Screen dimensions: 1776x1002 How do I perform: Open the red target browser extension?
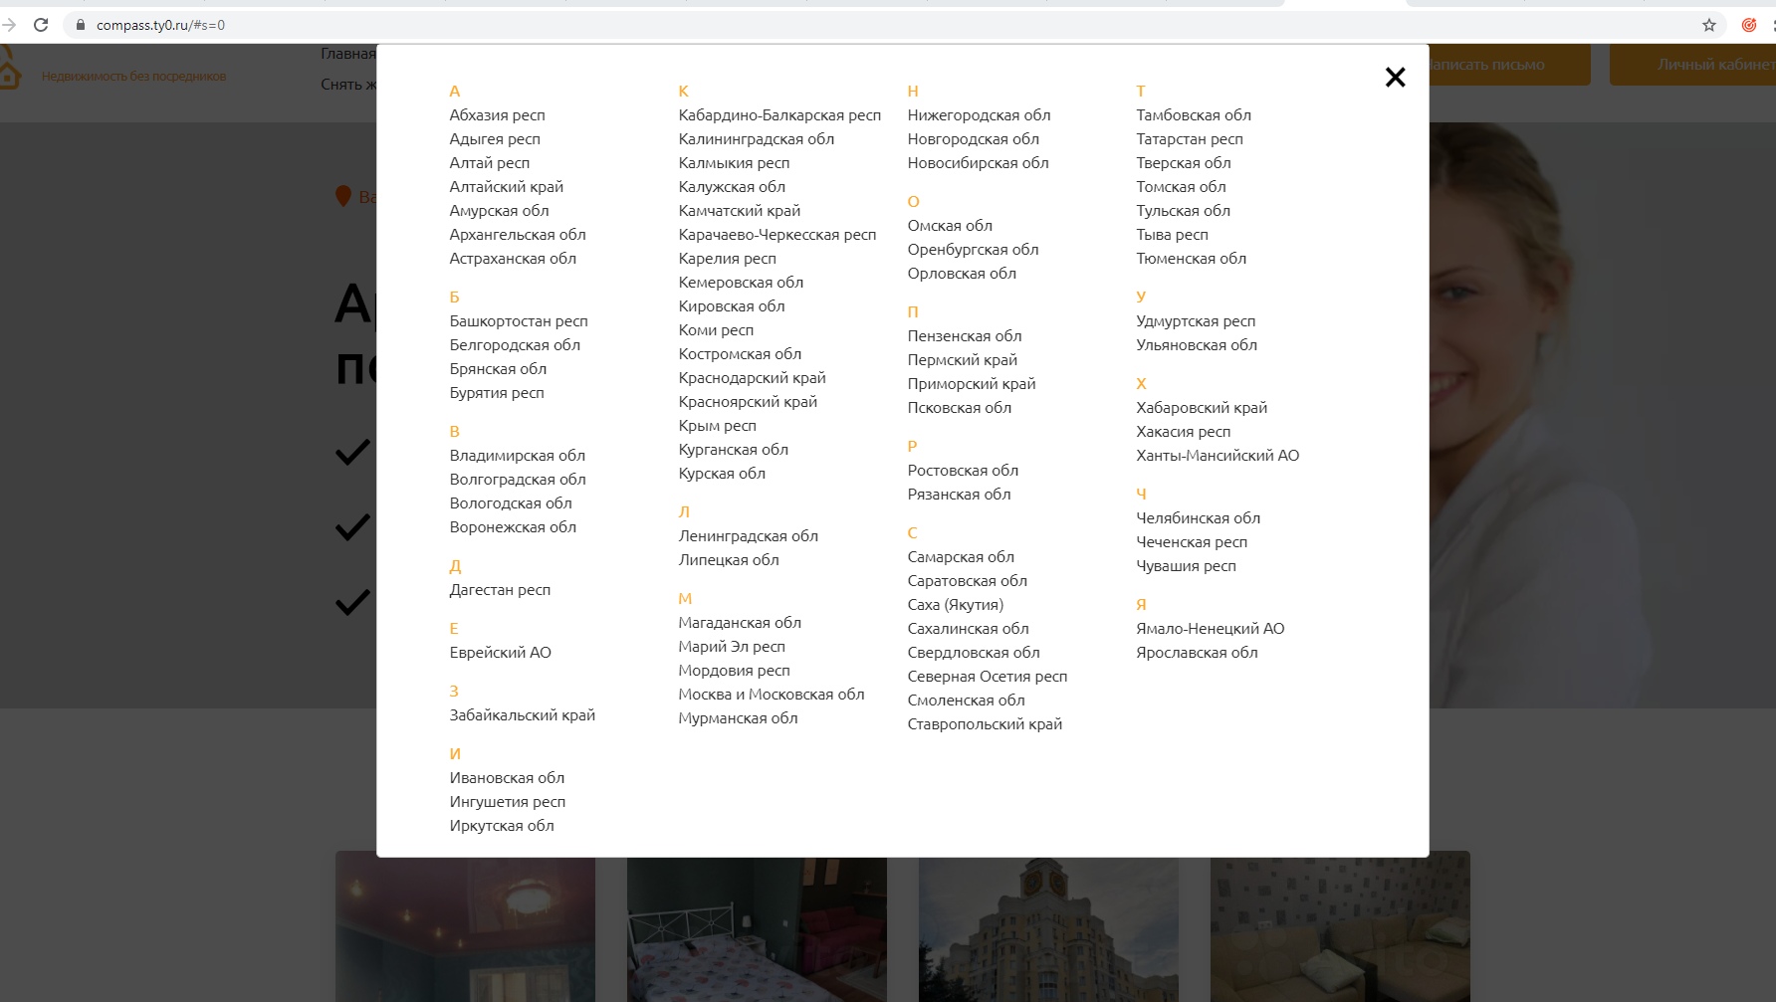1749,25
